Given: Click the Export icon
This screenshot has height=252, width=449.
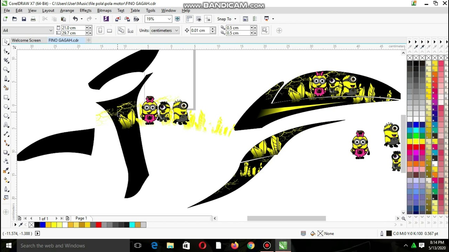Looking at the screenshot, I should [x=127, y=19].
